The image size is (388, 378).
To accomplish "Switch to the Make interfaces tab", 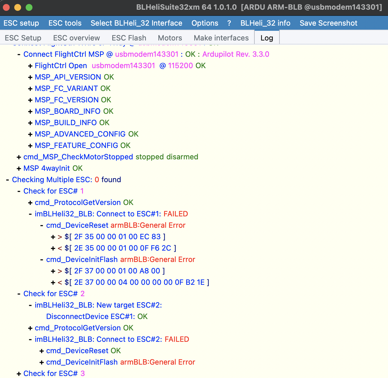I will 221,38.
